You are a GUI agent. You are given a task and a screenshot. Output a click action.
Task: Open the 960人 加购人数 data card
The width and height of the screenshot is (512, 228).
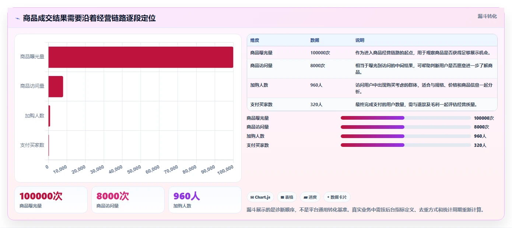[x=205, y=200]
